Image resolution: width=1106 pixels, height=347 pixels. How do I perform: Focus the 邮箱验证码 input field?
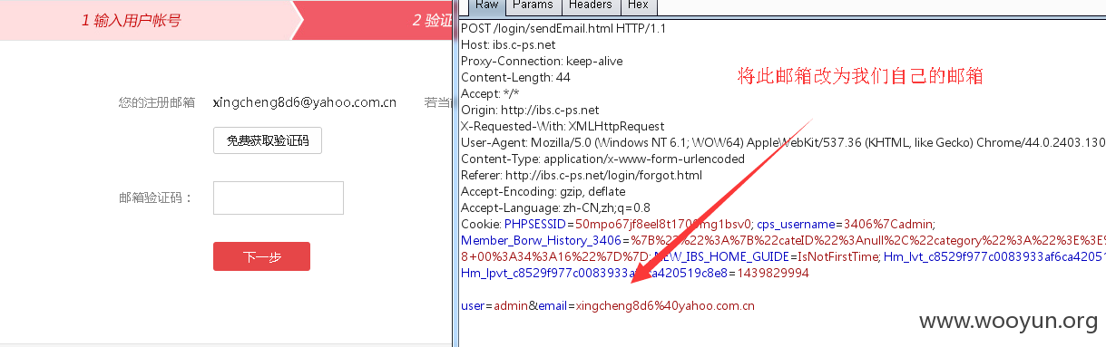click(278, 198)
